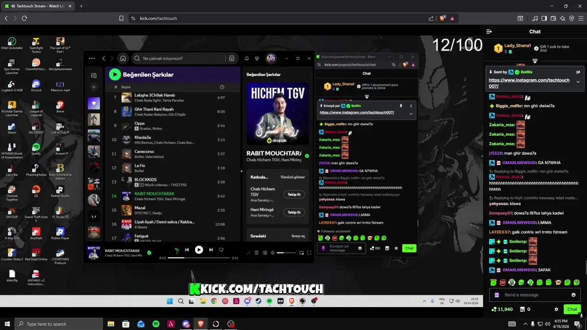Click the taskbar 'Type here to search' box
Screen dimensions: 587x330
(59, 324)
